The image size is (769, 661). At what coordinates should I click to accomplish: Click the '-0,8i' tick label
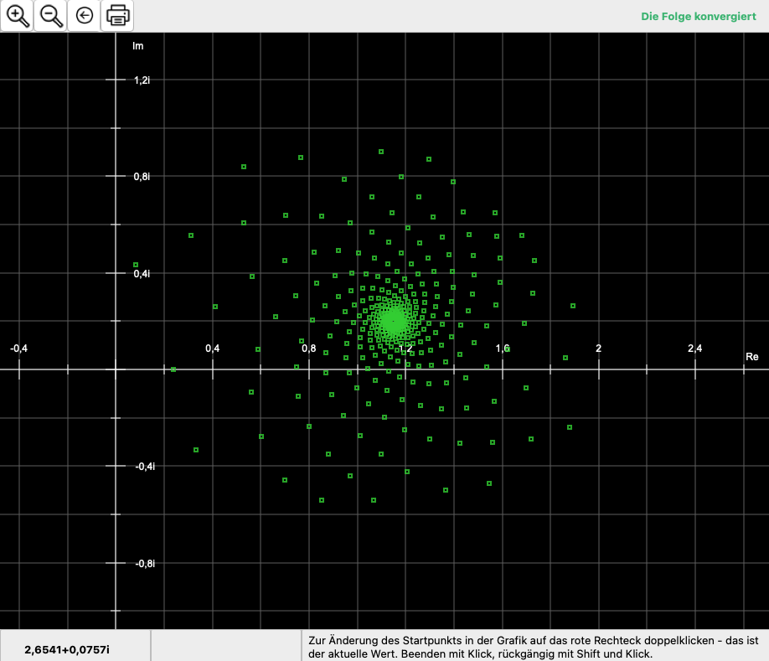[x=145, y=564]
